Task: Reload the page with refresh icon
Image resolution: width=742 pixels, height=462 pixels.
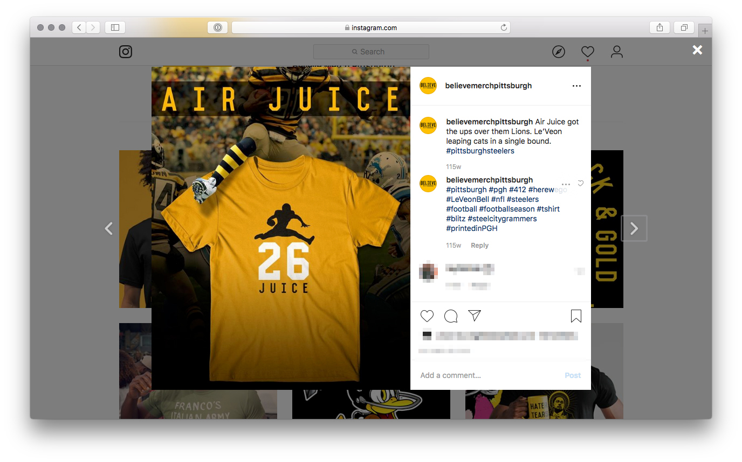Action: coord(504,27)
